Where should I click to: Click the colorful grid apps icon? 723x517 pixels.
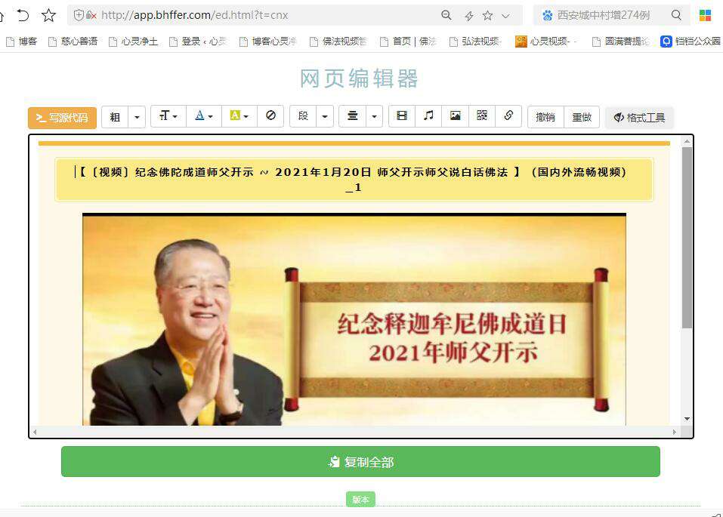[x=705, y=15]
